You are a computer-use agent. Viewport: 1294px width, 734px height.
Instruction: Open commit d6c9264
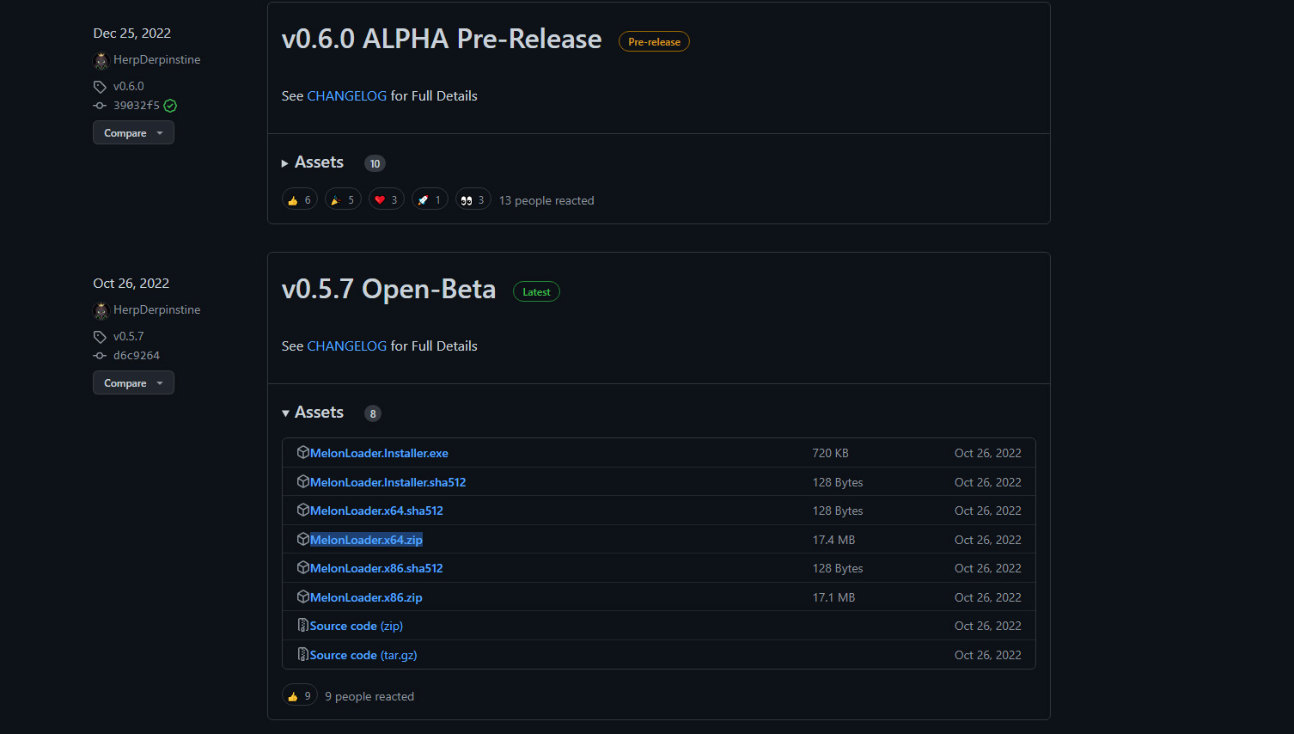pos(137,356)
